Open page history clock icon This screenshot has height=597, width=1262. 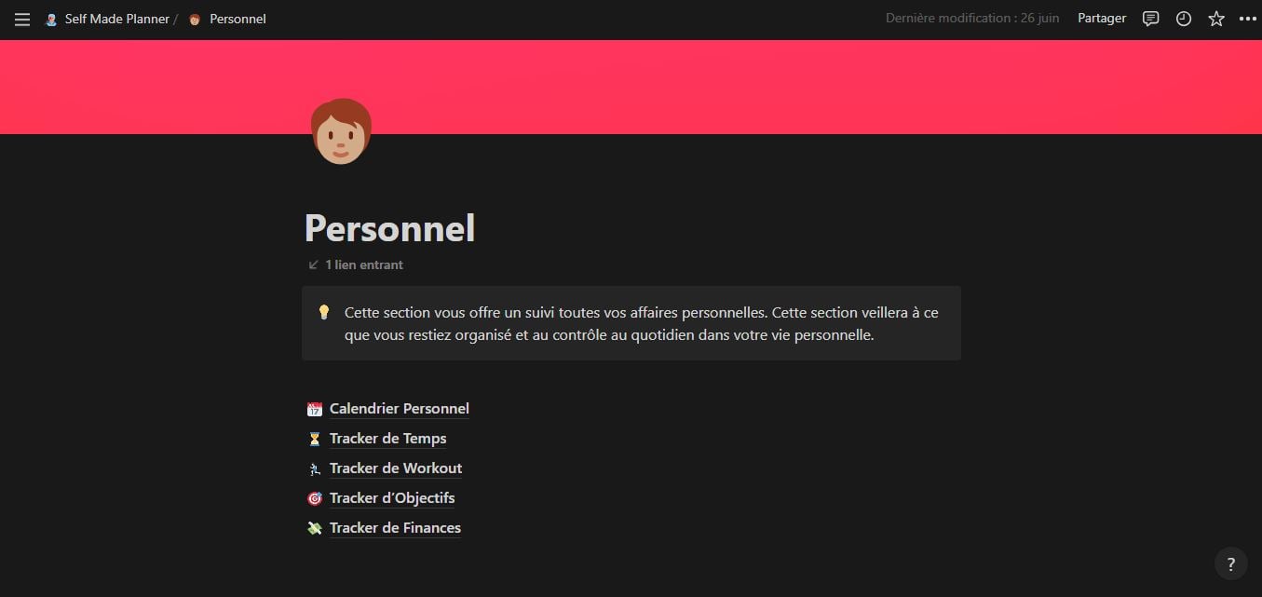click(x=1184, y=19)
